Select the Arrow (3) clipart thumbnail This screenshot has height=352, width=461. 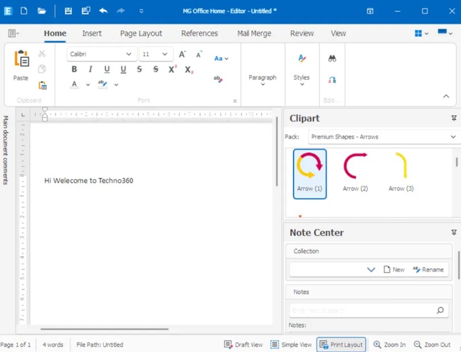401,172
